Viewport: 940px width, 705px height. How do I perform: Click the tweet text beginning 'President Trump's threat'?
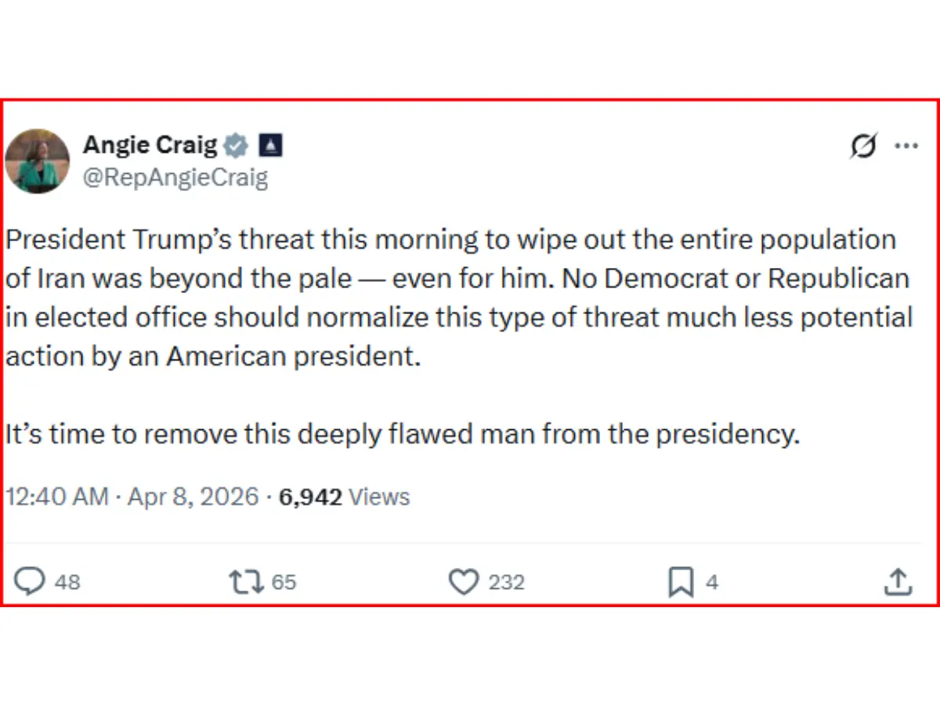coord(460,298)
